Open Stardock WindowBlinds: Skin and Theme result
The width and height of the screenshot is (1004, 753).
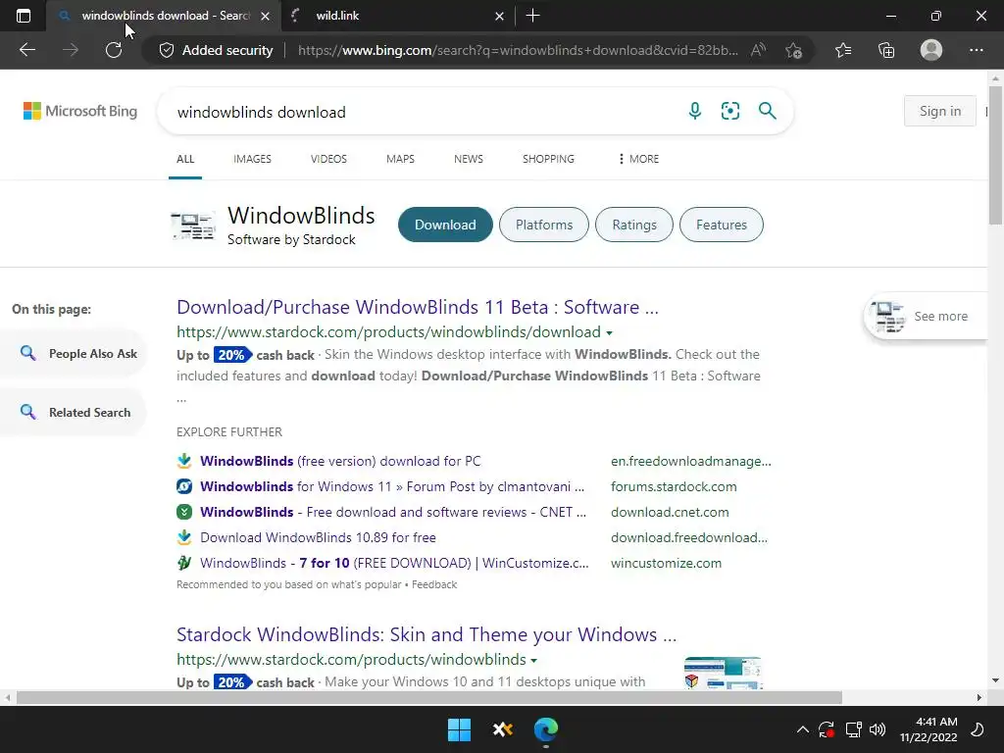(x=427, y=634)
